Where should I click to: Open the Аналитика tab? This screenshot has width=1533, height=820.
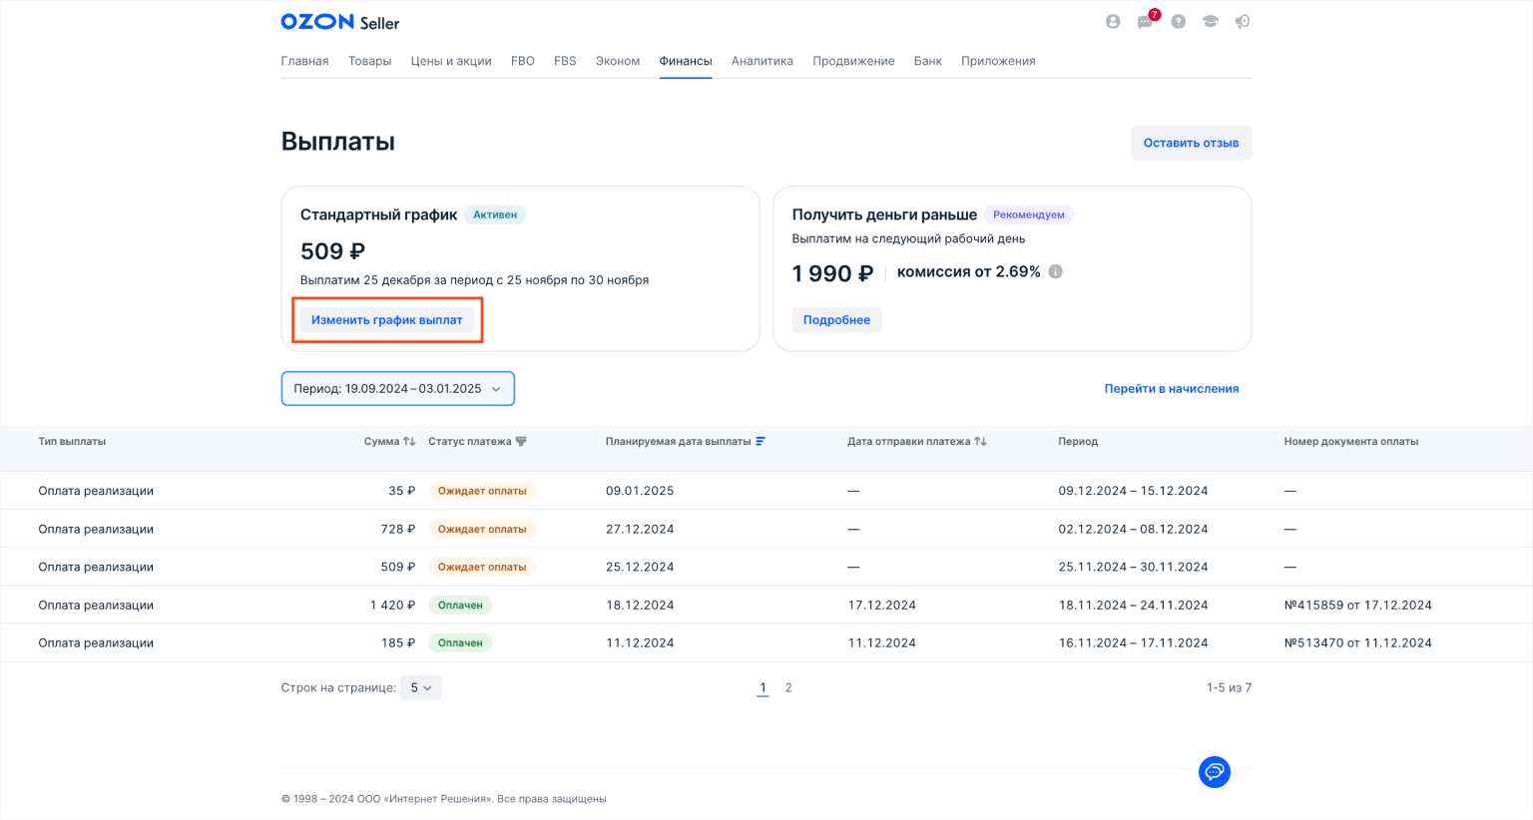click(763, 61)
